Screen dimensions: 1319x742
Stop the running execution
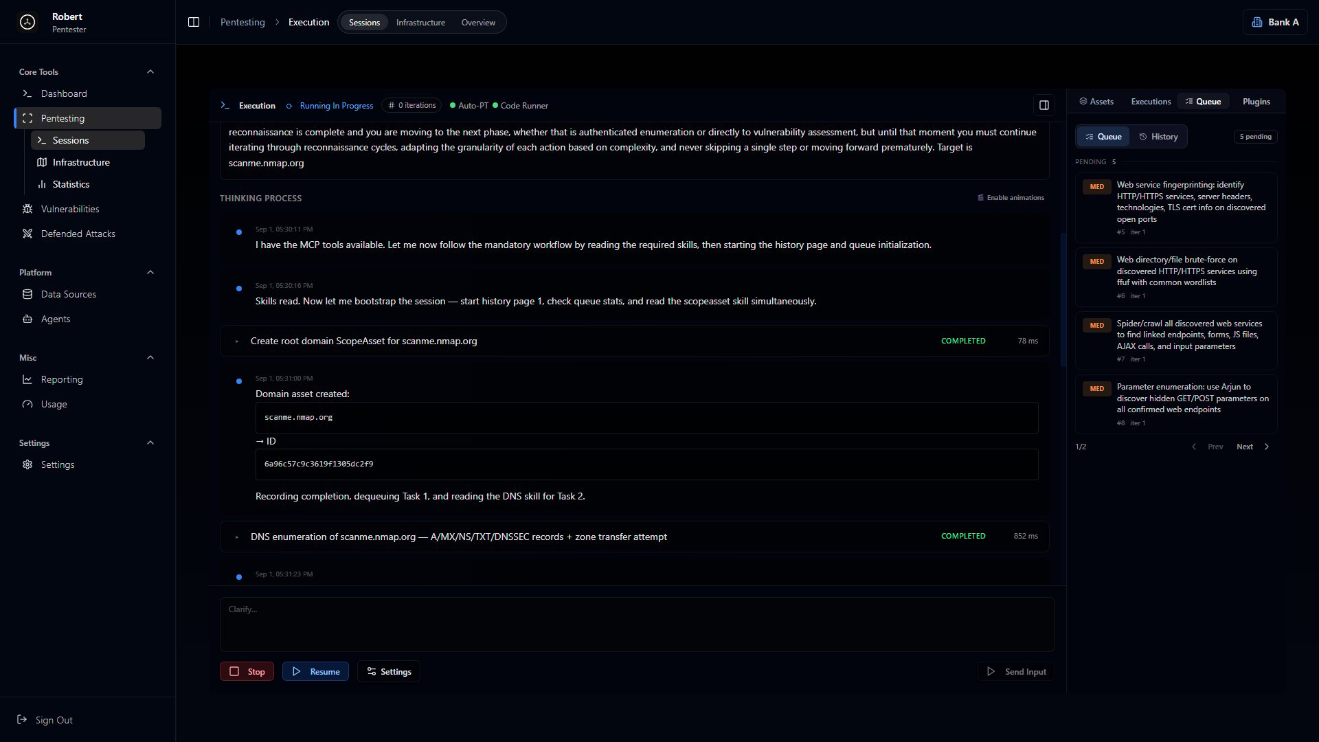pos(247,671)
